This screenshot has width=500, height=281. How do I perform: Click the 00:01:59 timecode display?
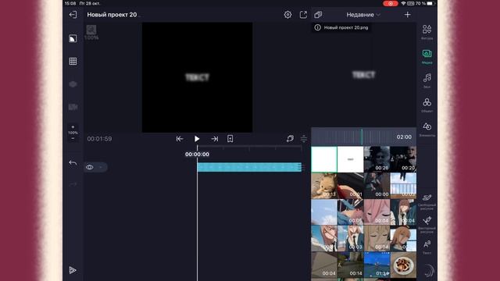tap(99, 139)
